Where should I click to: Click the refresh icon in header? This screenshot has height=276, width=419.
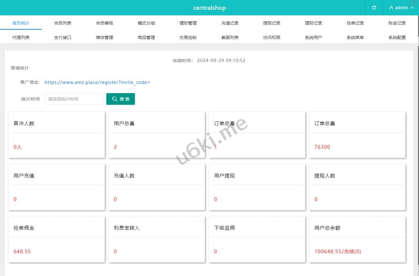point(374,8)
